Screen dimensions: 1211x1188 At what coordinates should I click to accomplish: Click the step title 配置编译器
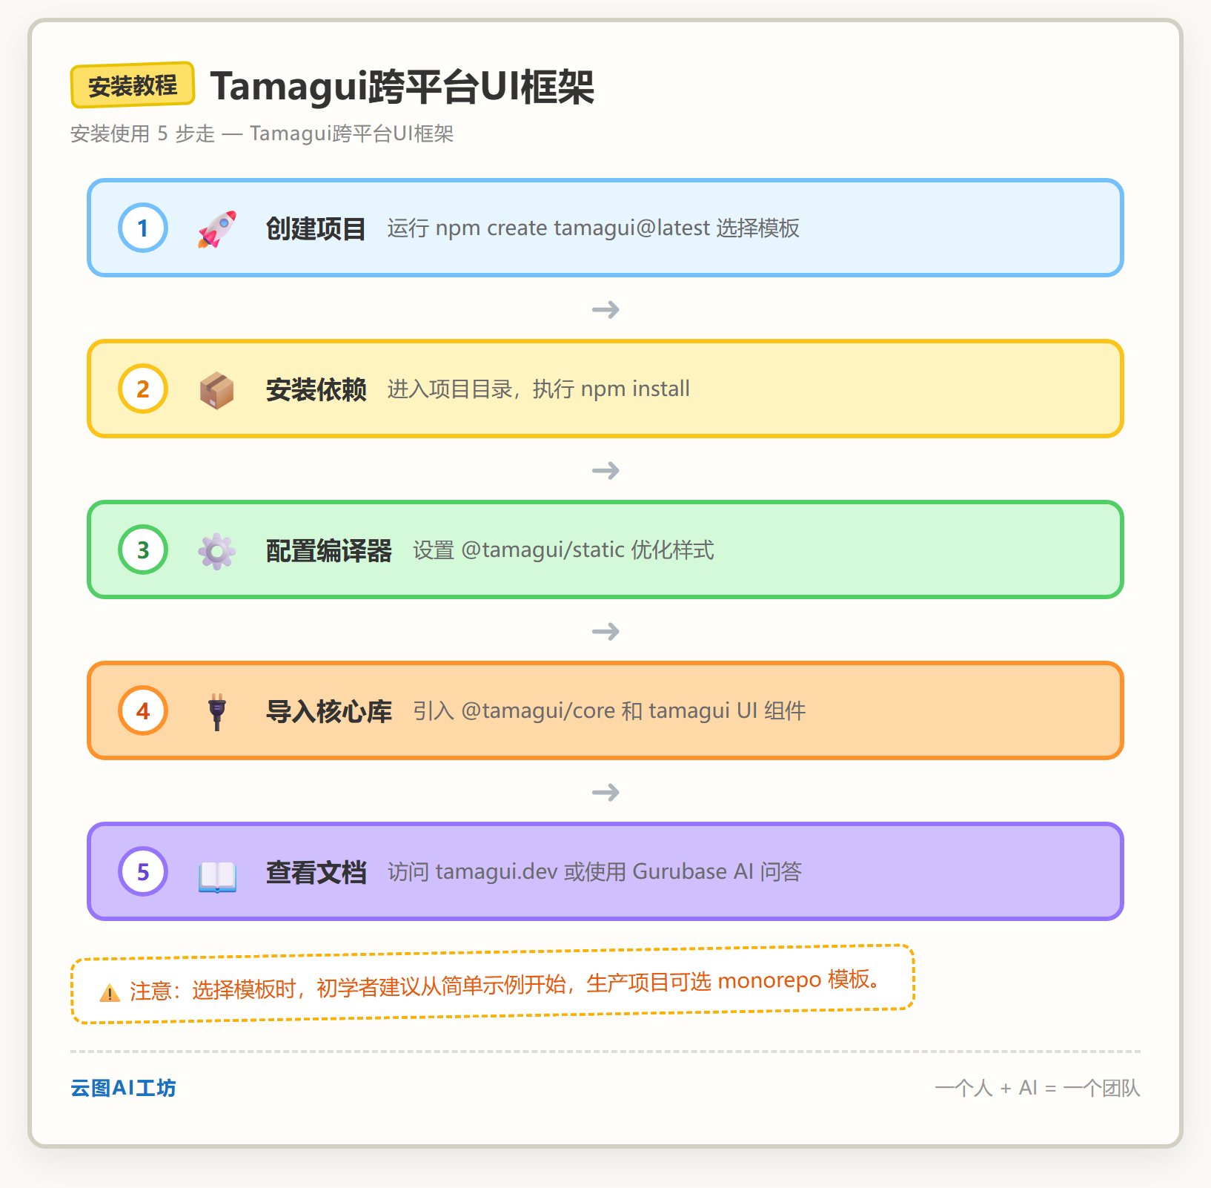[x=328, y=550]
